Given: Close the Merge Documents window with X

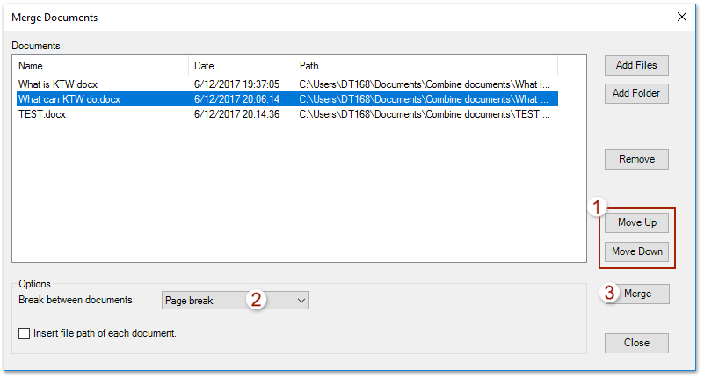Looking at the screenshot, I should tap(681, 17).
